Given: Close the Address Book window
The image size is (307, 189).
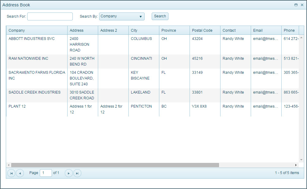Looking at the screenshot, I should 302,5.
